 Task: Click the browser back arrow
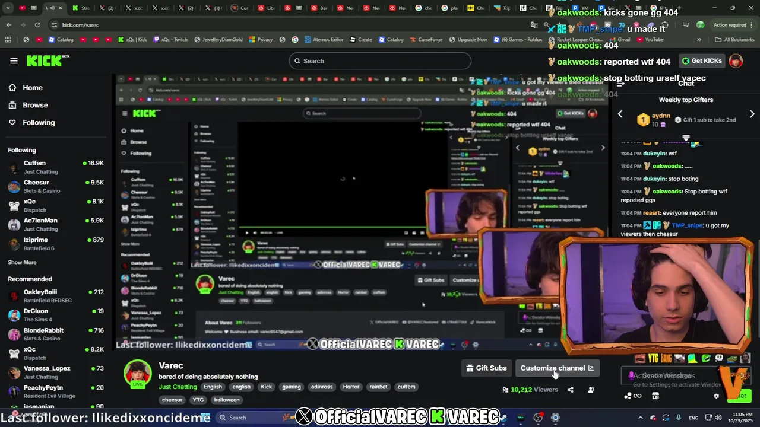(x=8, y=25)
